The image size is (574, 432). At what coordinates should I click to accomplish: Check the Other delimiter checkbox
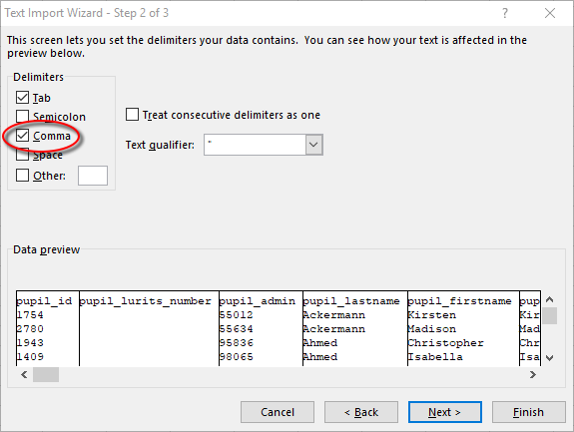(22, 176)
